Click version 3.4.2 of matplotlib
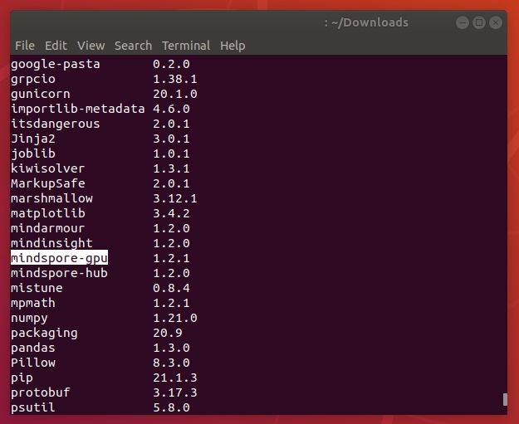 pyautogui.click(x=171, y=213)
